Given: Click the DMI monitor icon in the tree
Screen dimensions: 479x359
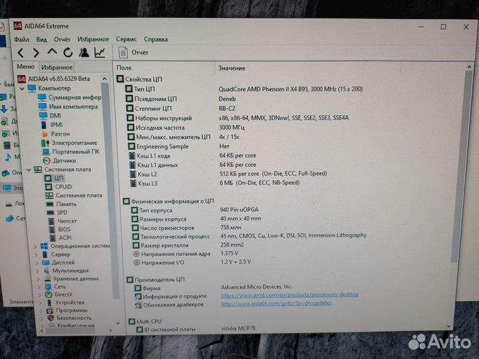Looking at the screenshot, I should (x=43, y=116).
